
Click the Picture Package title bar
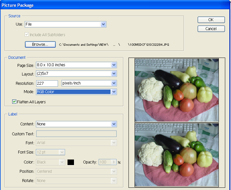115,5
